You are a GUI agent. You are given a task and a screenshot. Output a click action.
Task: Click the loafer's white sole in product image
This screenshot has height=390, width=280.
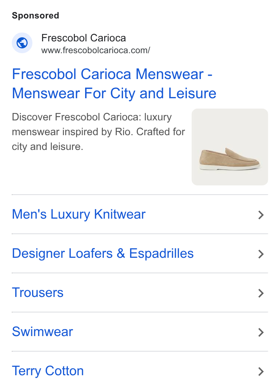[230, 167]
